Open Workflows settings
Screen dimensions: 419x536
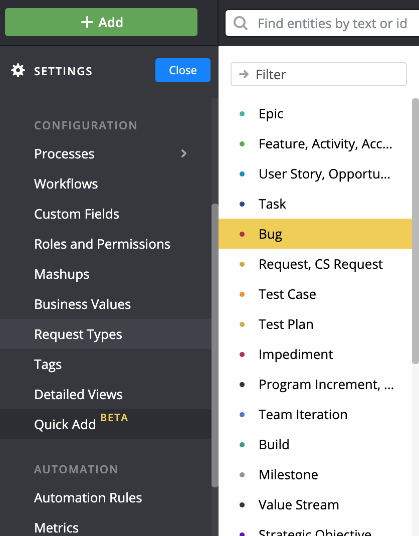(66, 184)
